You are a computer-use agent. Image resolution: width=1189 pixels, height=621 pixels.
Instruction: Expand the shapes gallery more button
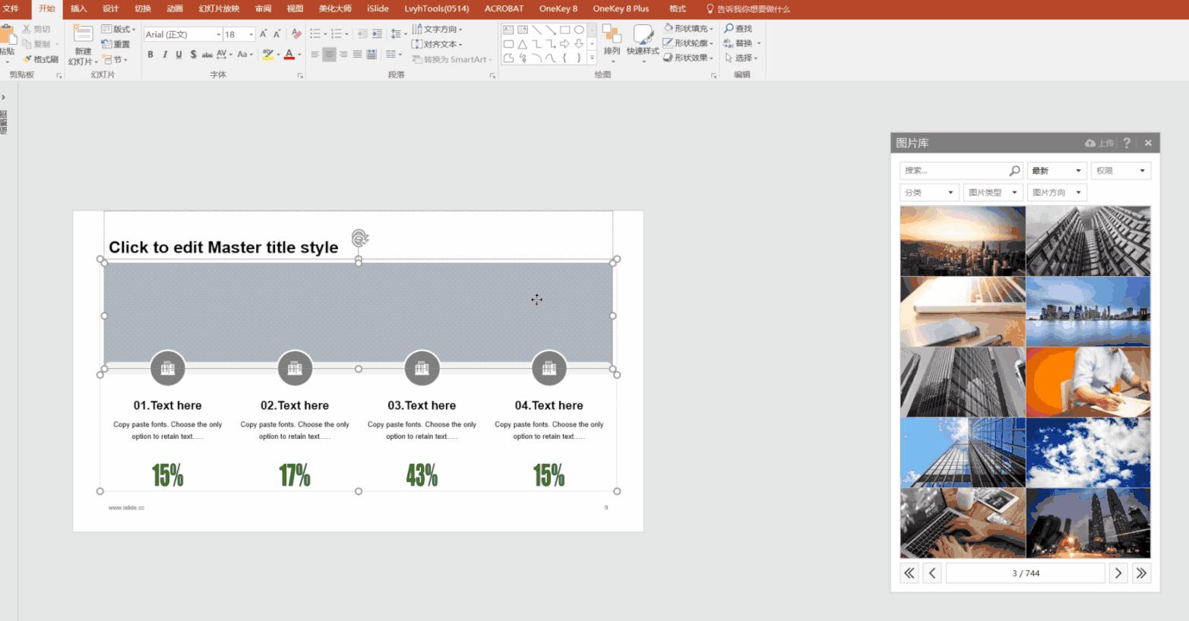click(x=592, y=58)
